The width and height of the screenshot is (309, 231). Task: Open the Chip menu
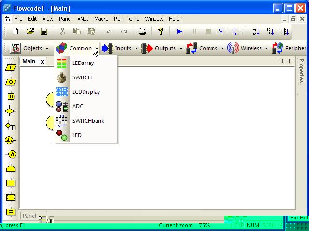[x=134, y=19]
